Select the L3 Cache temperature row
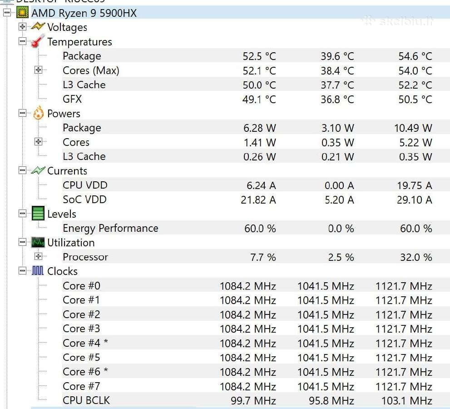Screen dimensions: 450x409 coord(256,85)
